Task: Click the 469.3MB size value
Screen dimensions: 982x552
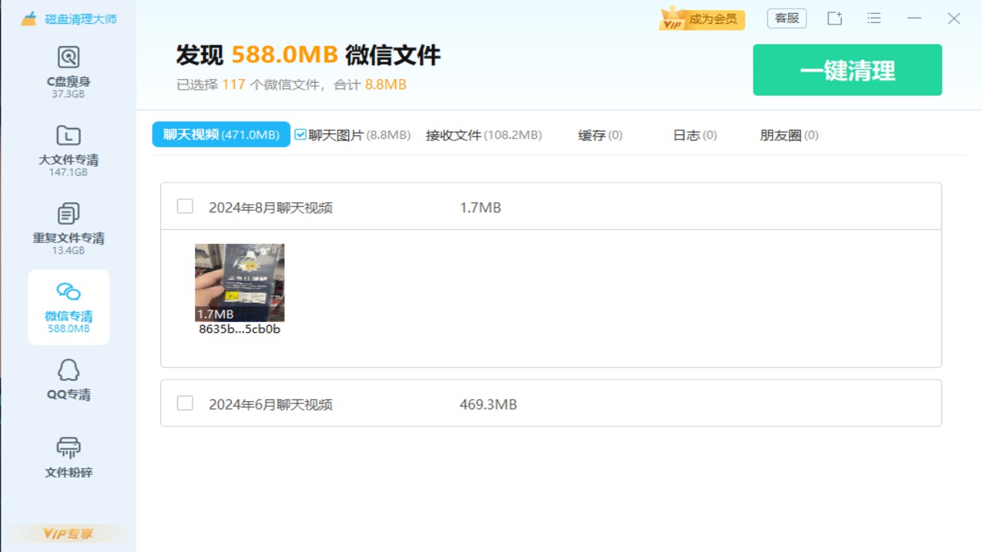Action: pyautogui.click(x=488, y=404)
